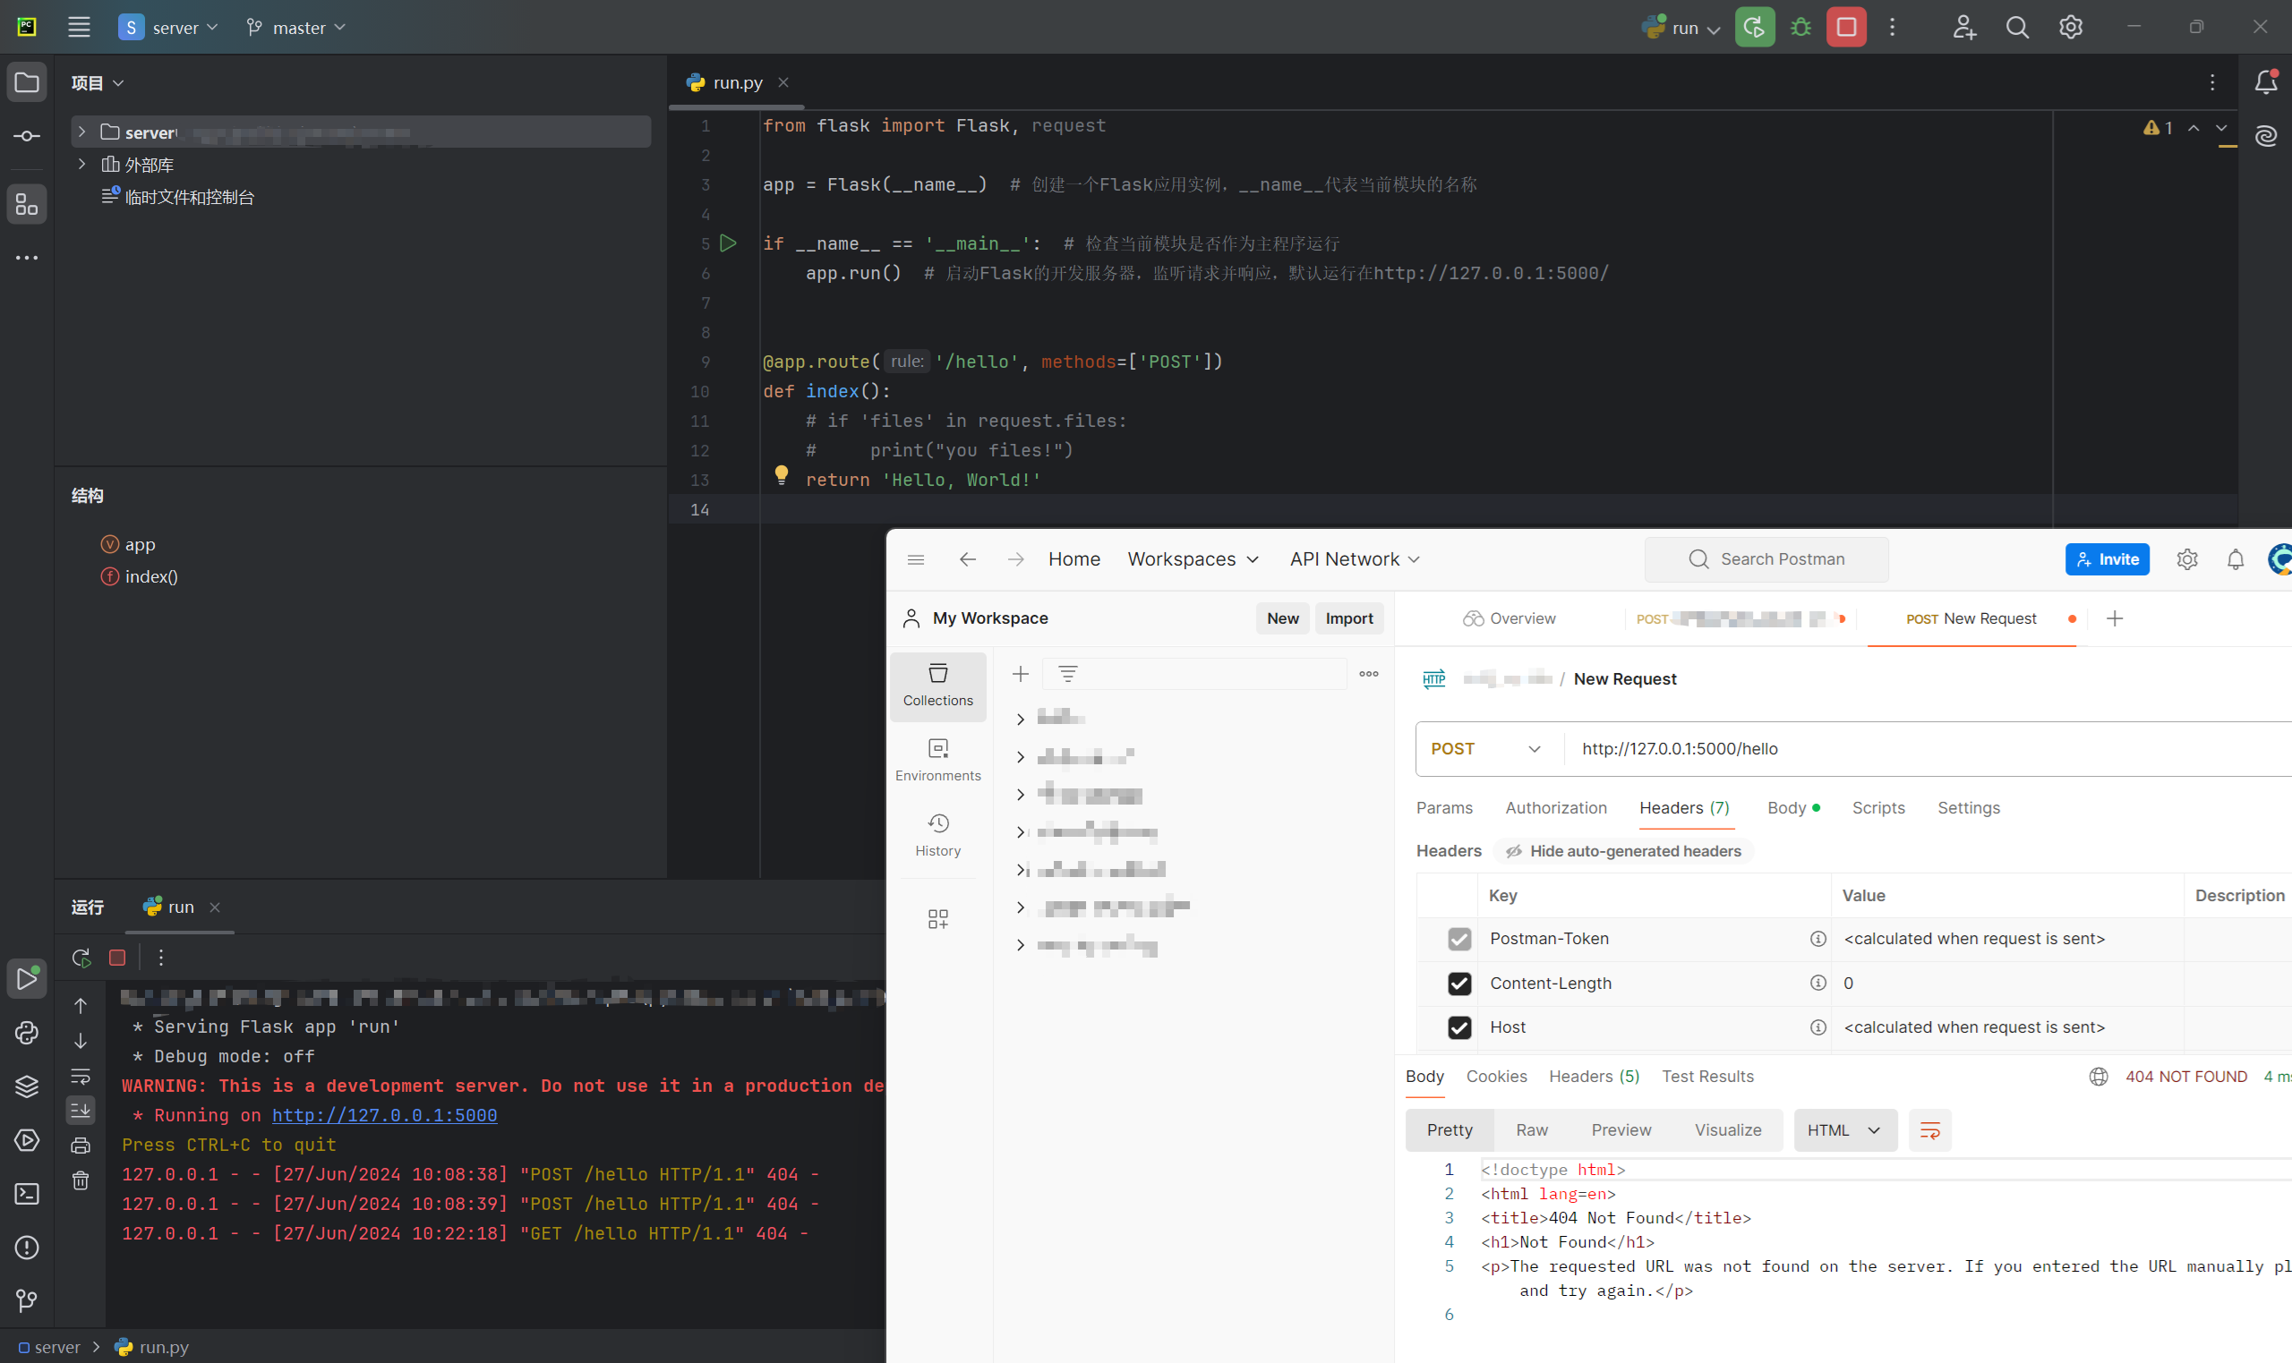Open HTML response format dropdown
This screenshot has width=2292, height=1363.
pyautogui.click(x=1843, y=1129)
